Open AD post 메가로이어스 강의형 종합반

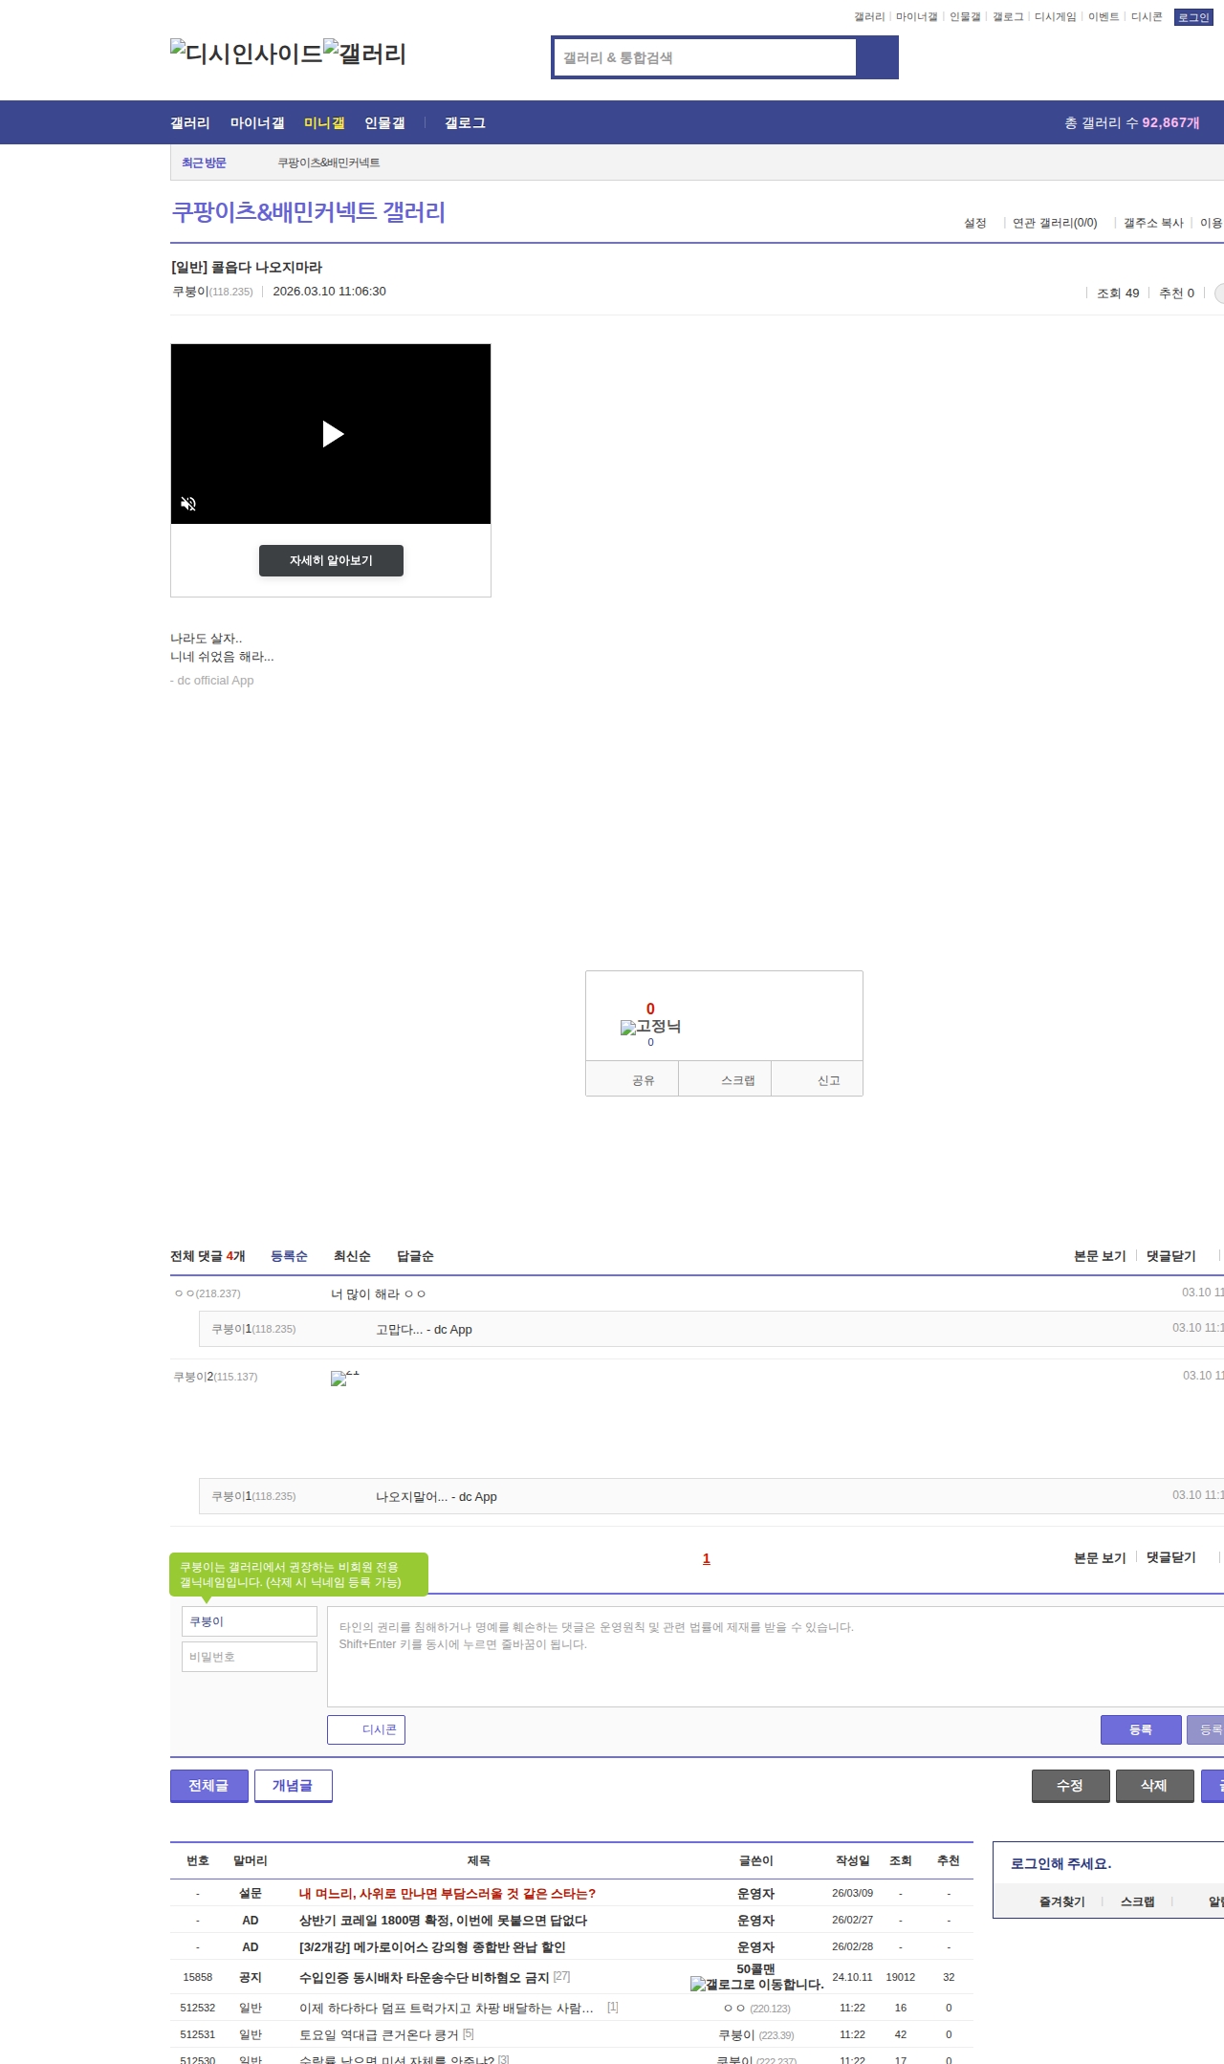(432, 1946)
